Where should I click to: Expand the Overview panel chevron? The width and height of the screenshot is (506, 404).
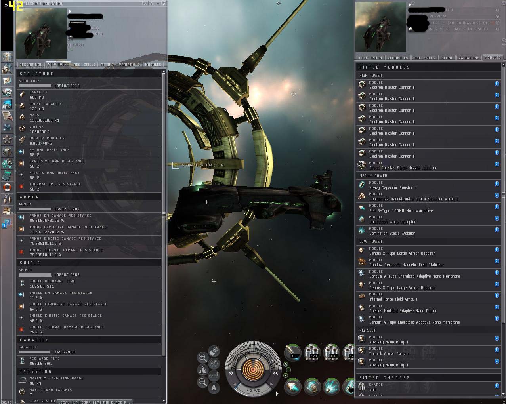click(x=497, y=17)
